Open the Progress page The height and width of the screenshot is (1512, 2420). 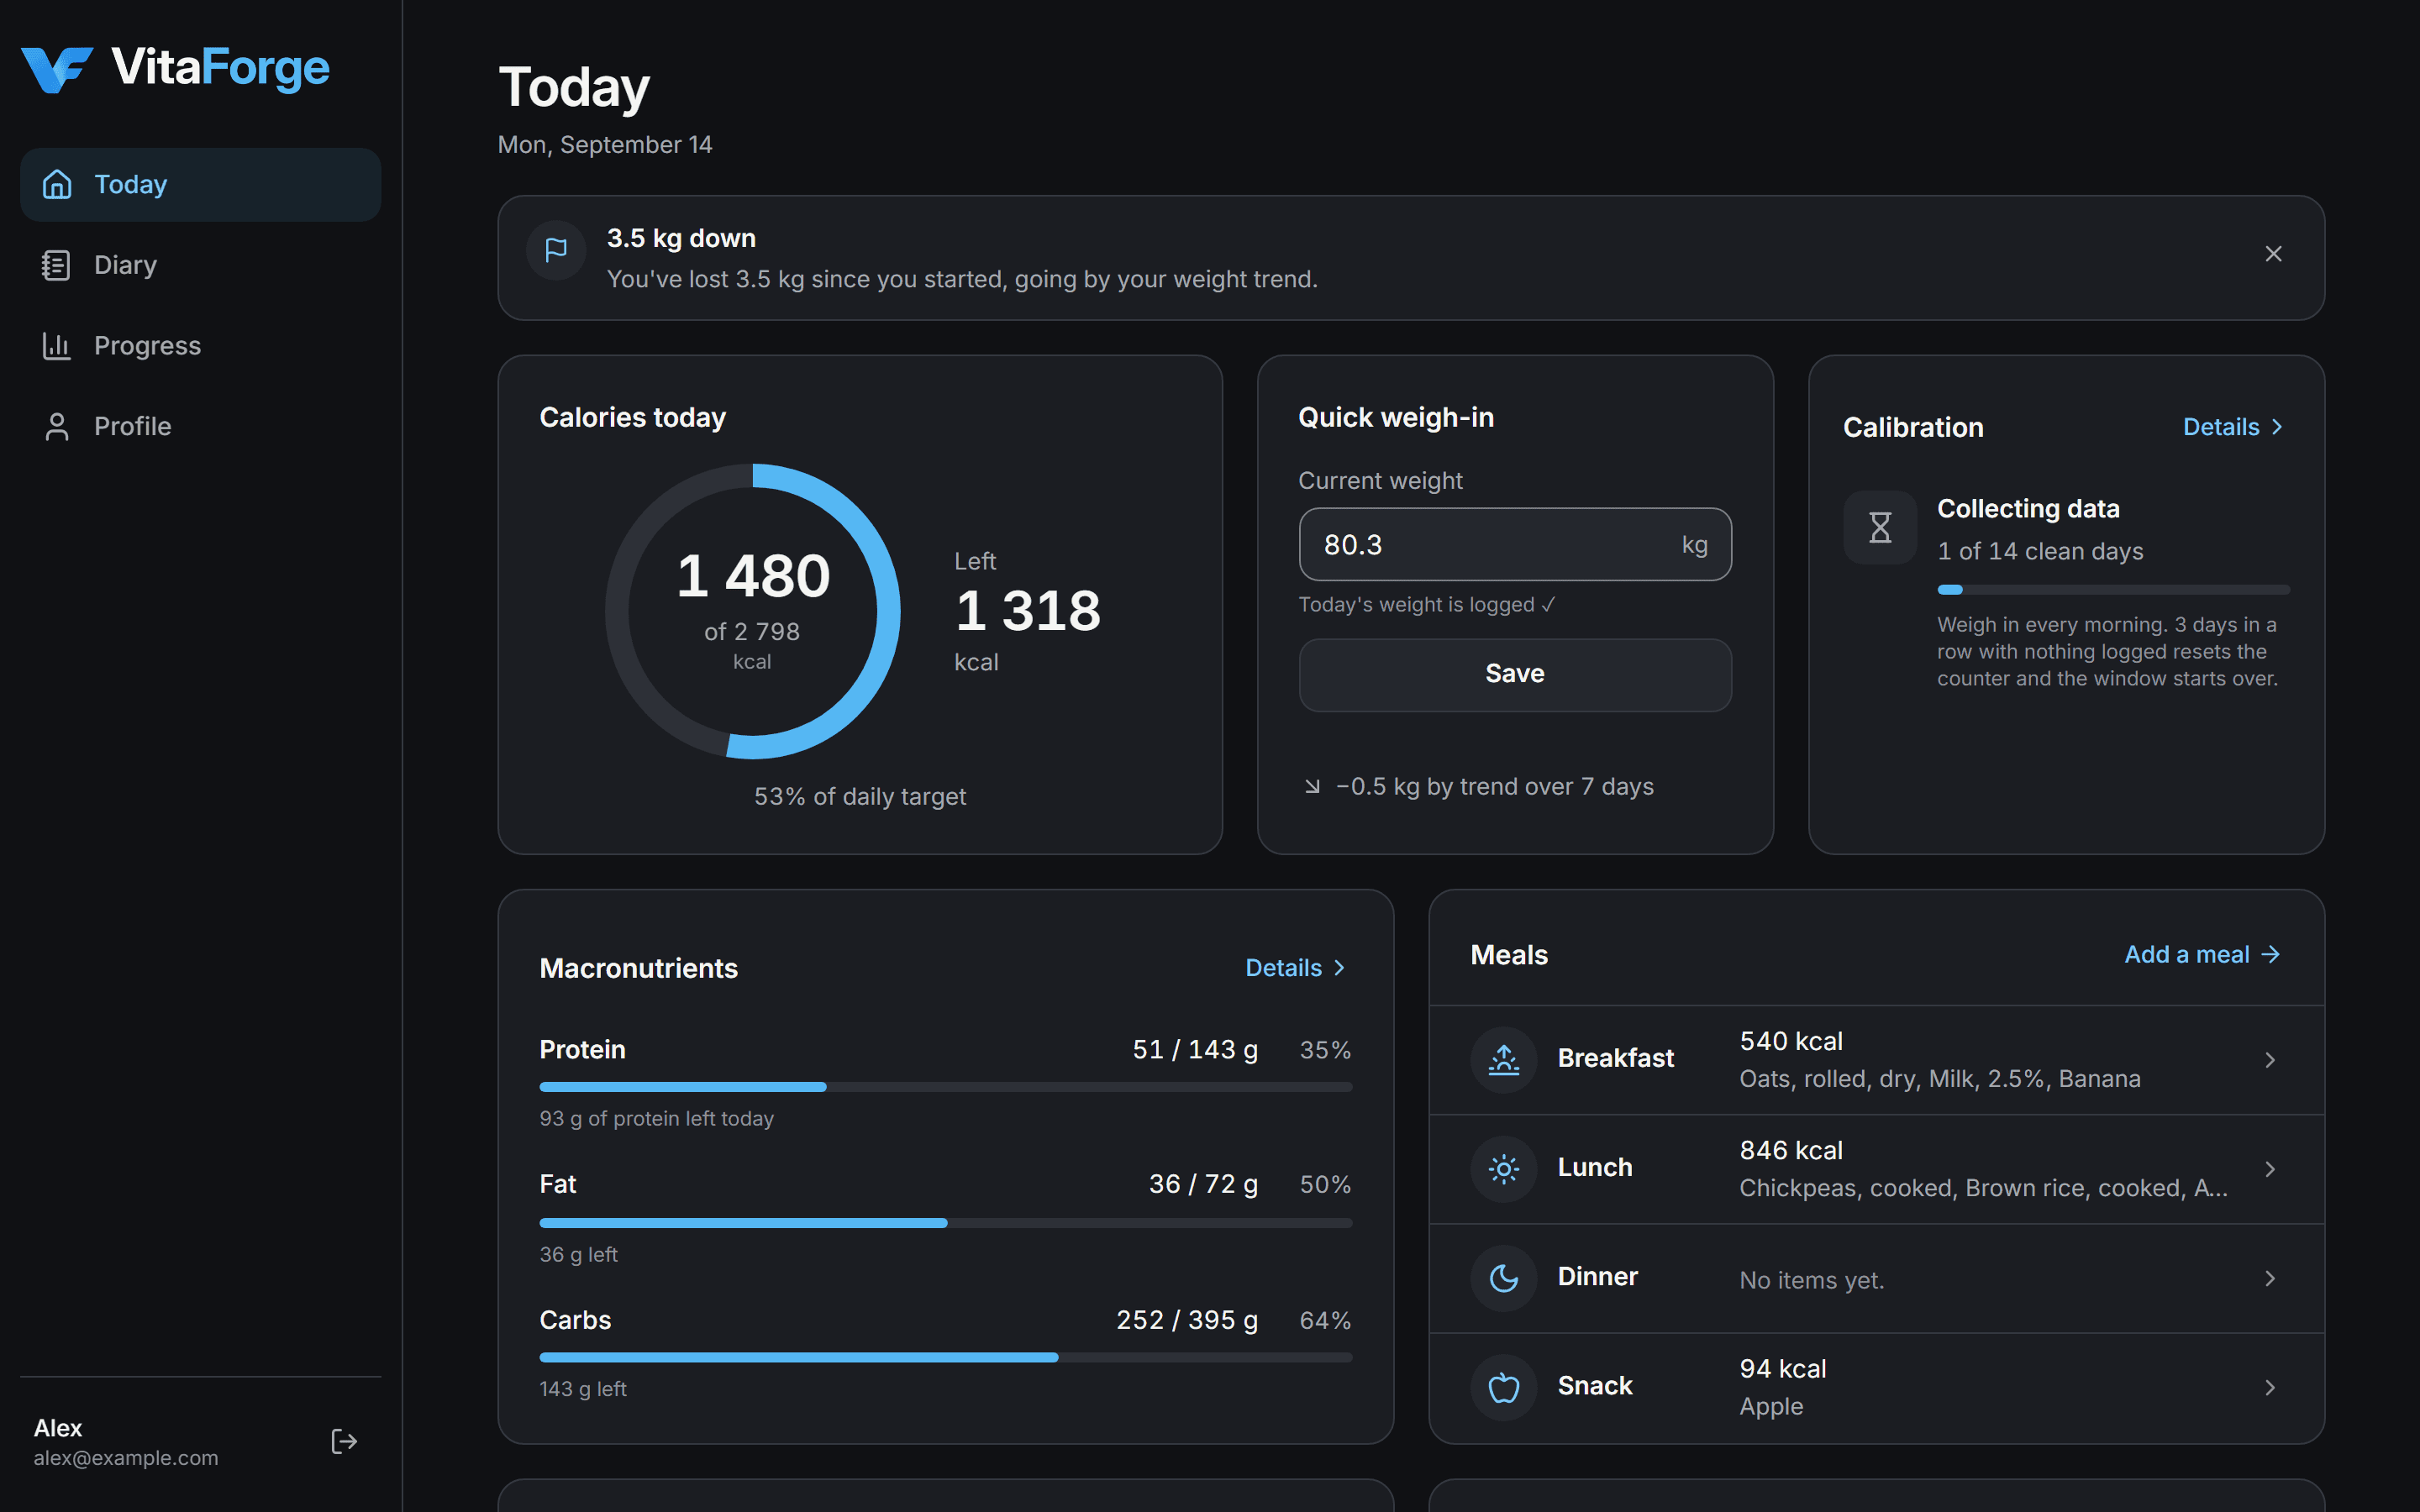(x=200, y=346)
